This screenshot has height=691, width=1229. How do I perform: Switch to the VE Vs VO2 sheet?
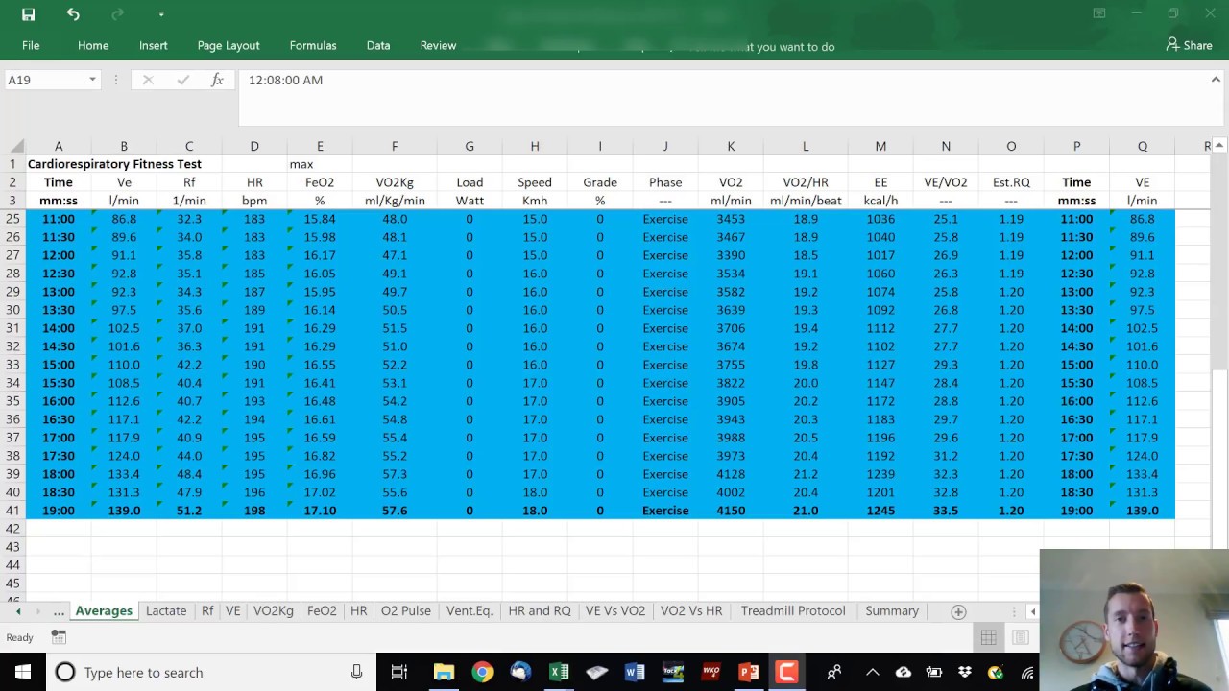click(615, 610)
